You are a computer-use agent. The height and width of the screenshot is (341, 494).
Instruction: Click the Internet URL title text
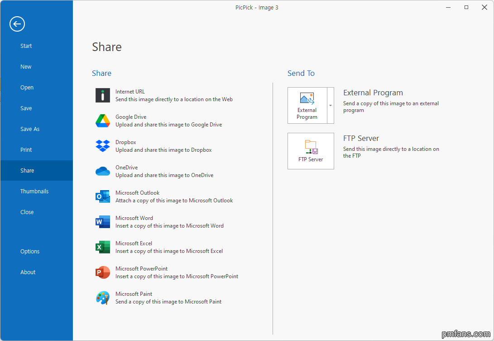pyautogui.click(x=130, y=91)
